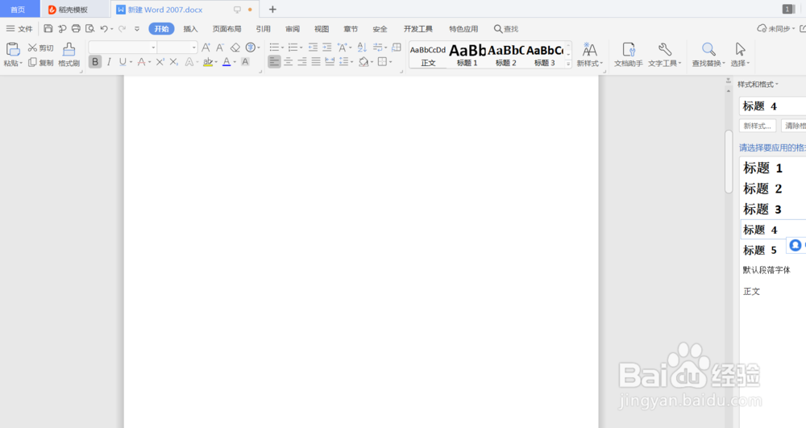Click the Print icon
The image size is (806, 428).
tap(76, 29)
